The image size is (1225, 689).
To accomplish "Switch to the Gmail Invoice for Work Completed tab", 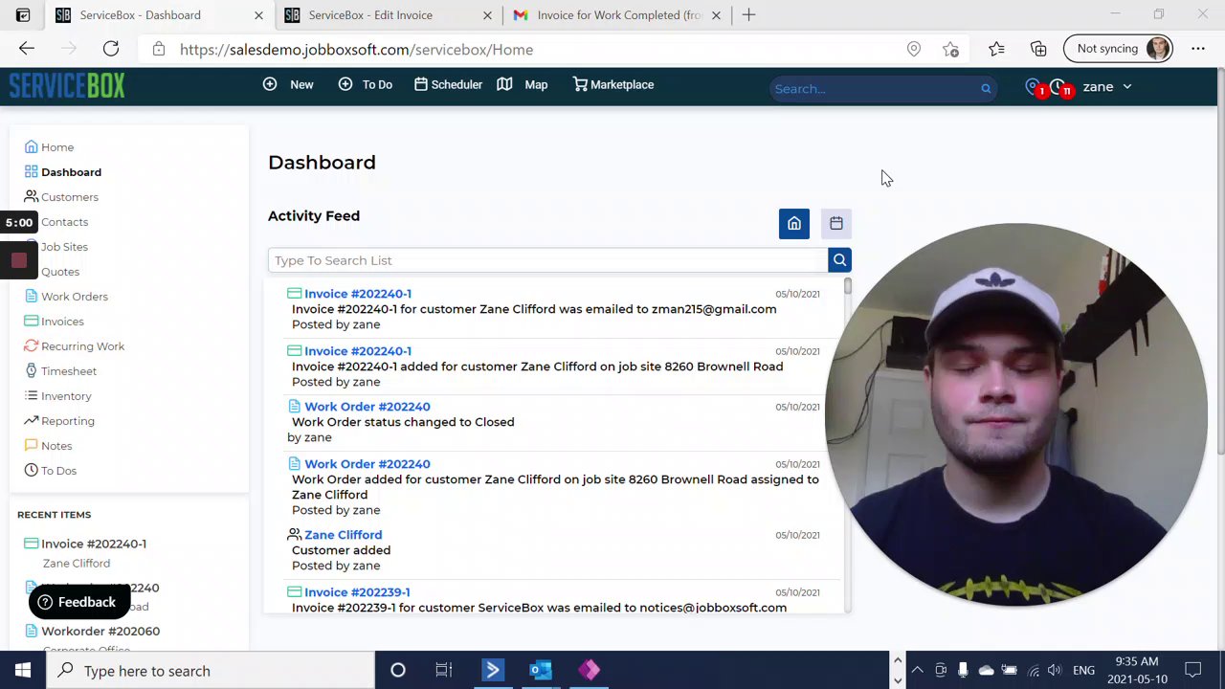I will point(619,15).
